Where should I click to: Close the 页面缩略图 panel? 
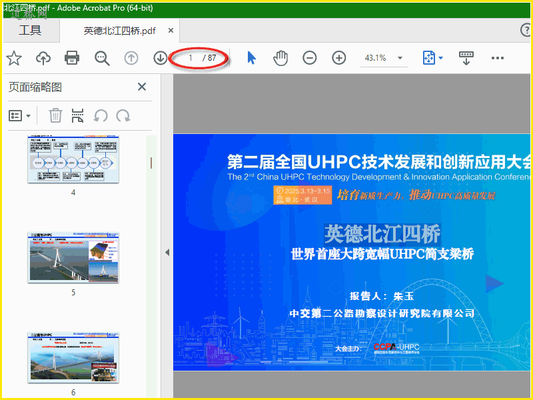coord(142,87)
